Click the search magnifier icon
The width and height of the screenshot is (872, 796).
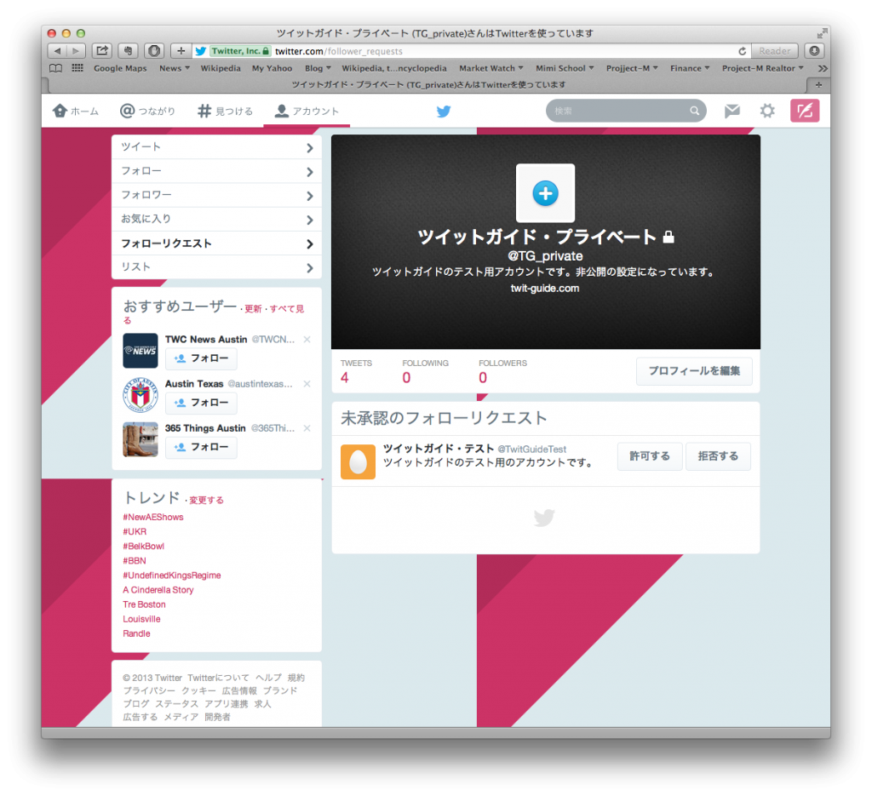(694, 112)
